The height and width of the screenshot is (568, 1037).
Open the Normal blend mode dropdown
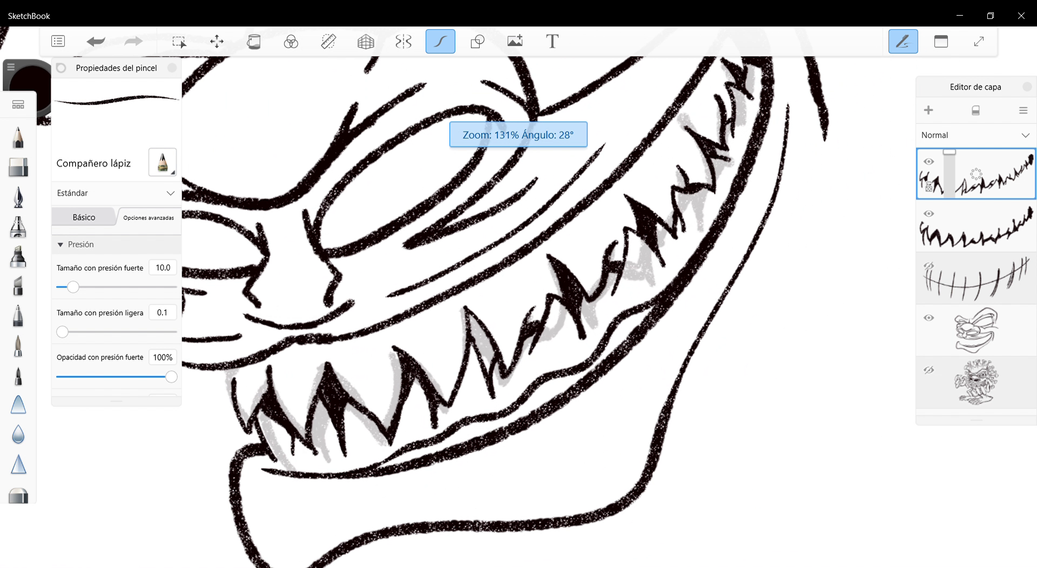(x=974, y=135)
